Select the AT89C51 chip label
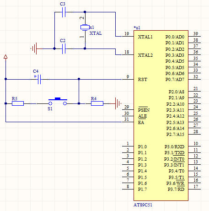Viewport: 209px width, 211px height. (143, 205)
